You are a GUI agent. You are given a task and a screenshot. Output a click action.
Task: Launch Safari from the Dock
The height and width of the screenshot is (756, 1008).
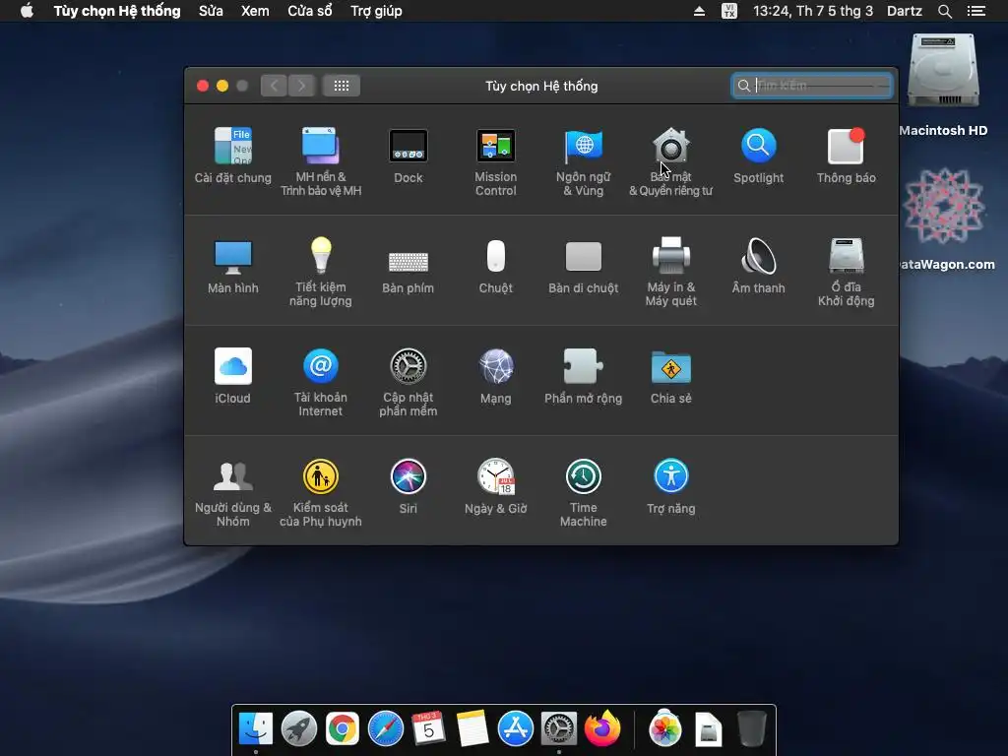[x=386, y=729]
